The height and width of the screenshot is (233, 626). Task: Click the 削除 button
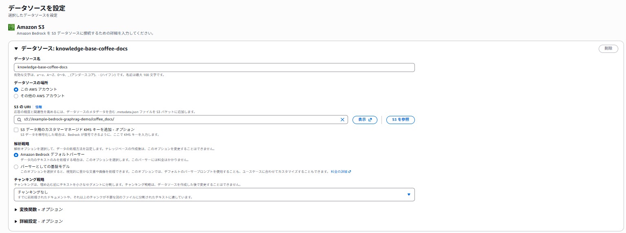pyautogui.click(x=608, y=48)
